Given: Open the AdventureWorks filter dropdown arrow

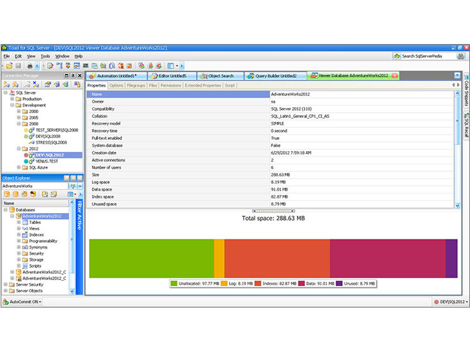Looking at the screenshot, I should pos(80,186).
